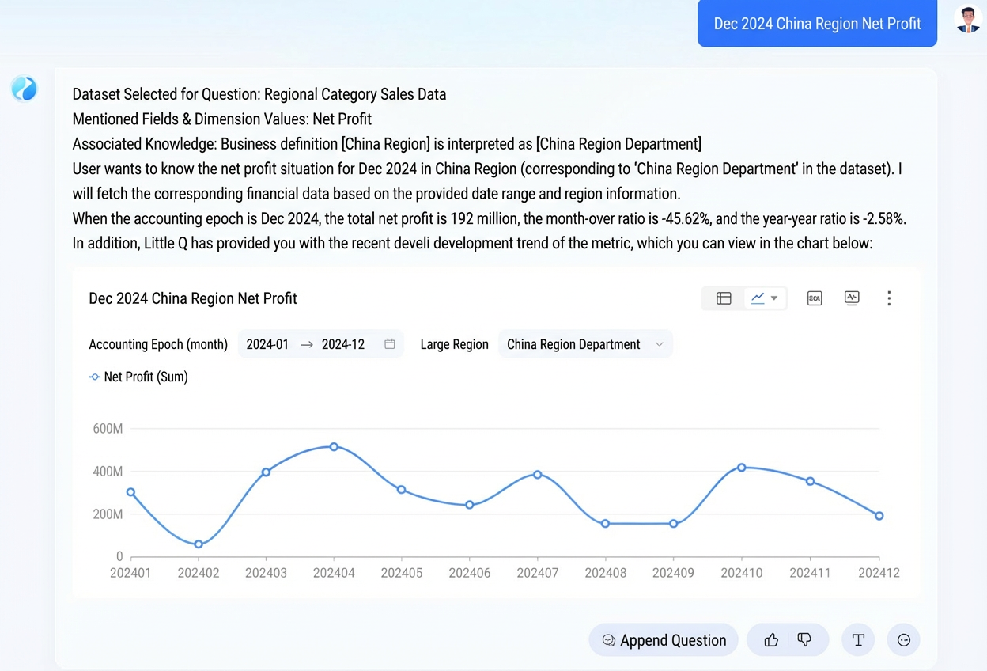Open the calendar icon in date range

tap(390, 344)
